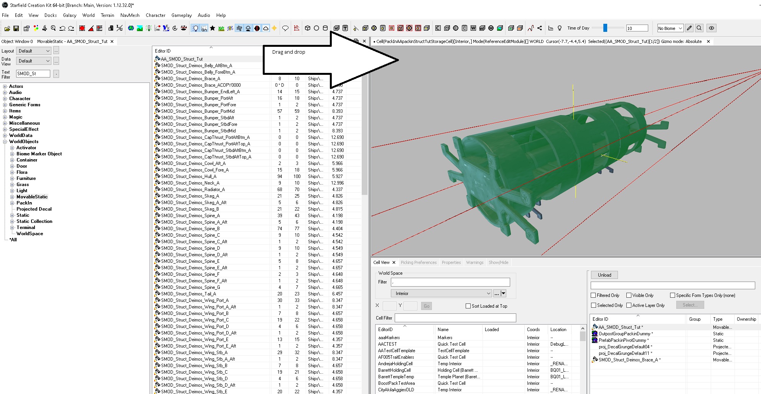Click the boxed C toolbar icon
The image size is (761, 394).
438,28
